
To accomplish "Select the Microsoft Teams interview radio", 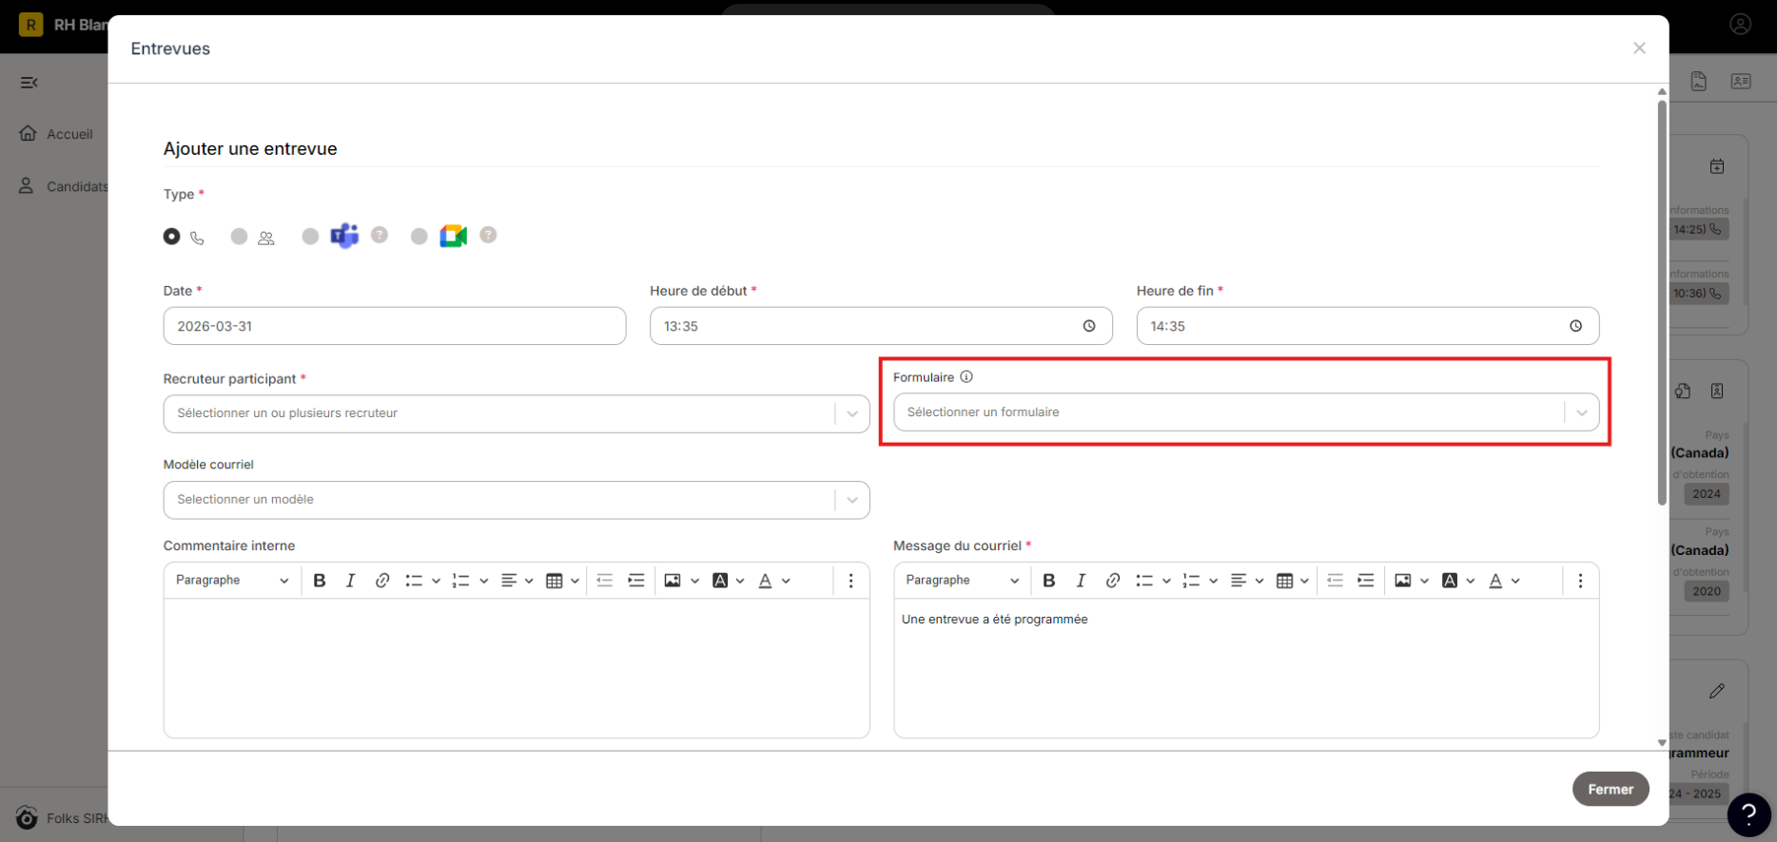I will [310, 236].
